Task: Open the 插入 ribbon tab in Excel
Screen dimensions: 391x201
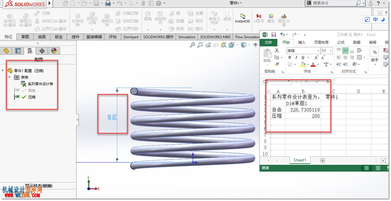Action: [x=302, y=42]
